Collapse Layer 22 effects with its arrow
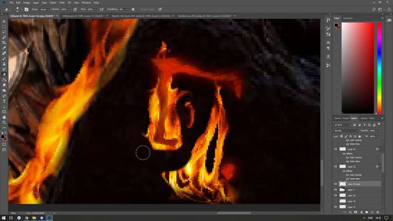The height and width of the screenshot is (221, 393). pyautogui.click(x=381, y=166)
